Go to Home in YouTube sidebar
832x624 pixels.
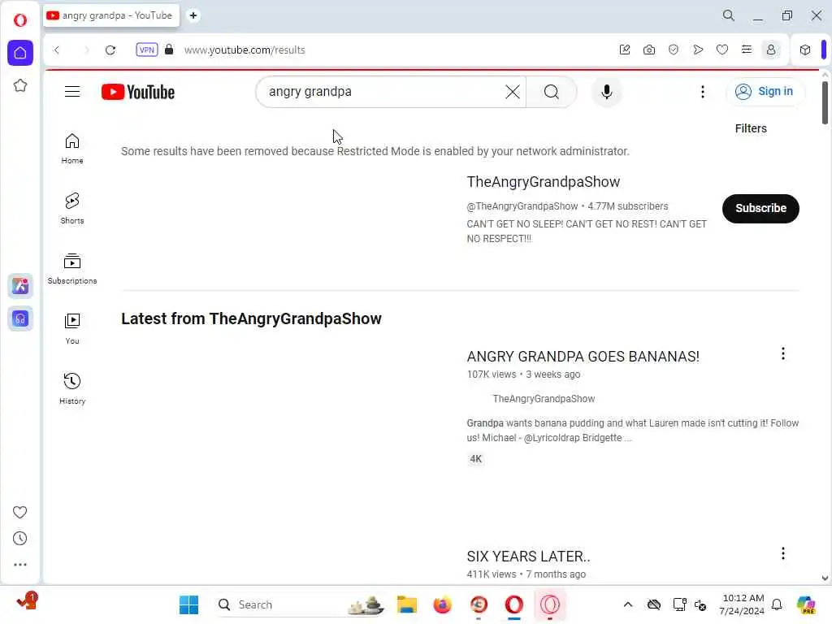coord(72,149)
